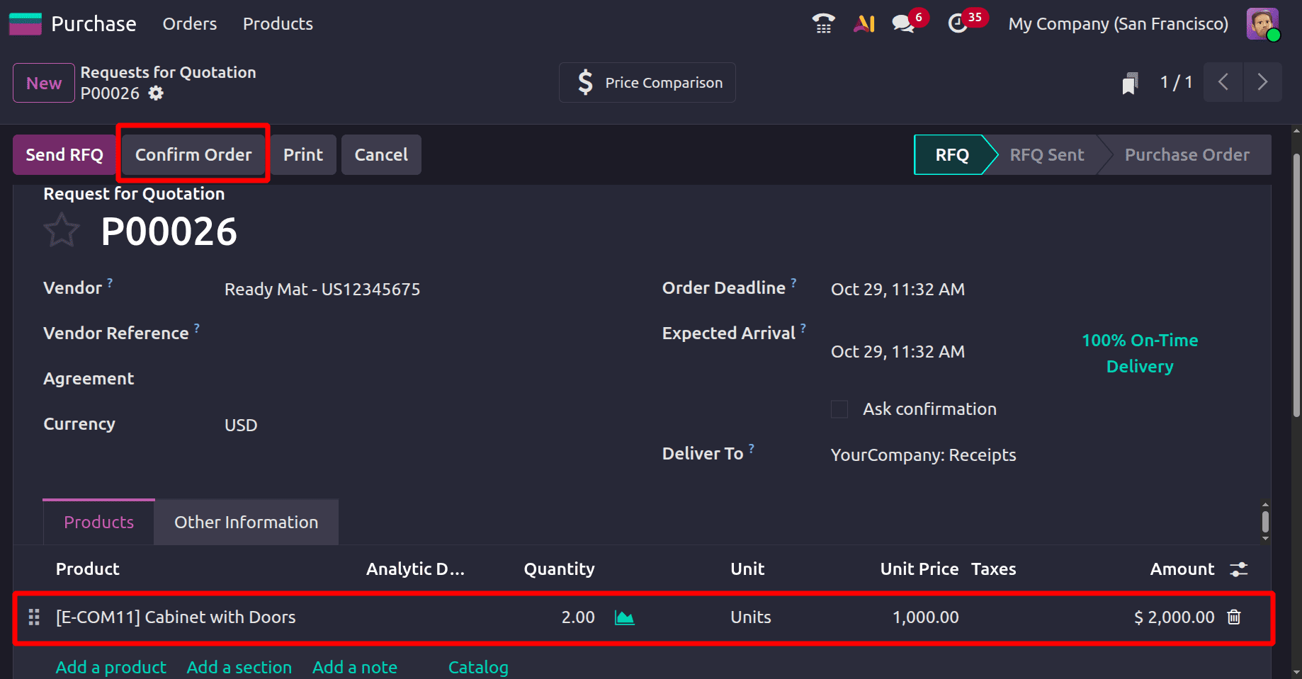Open the softphone dialer icon
Image resolution: width=1302 pixels, height=679 pixels.
(822, 23)
